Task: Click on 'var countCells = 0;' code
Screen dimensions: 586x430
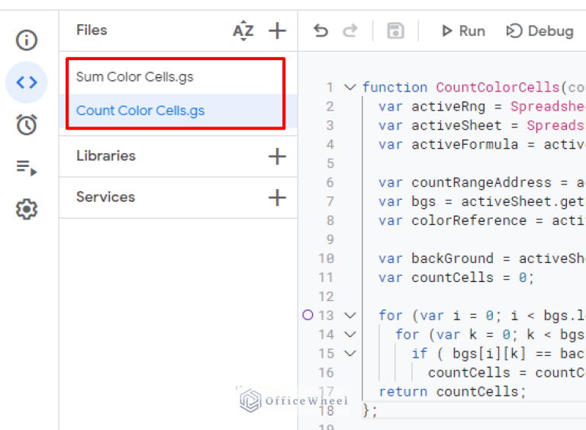Action: coord(456,278)
